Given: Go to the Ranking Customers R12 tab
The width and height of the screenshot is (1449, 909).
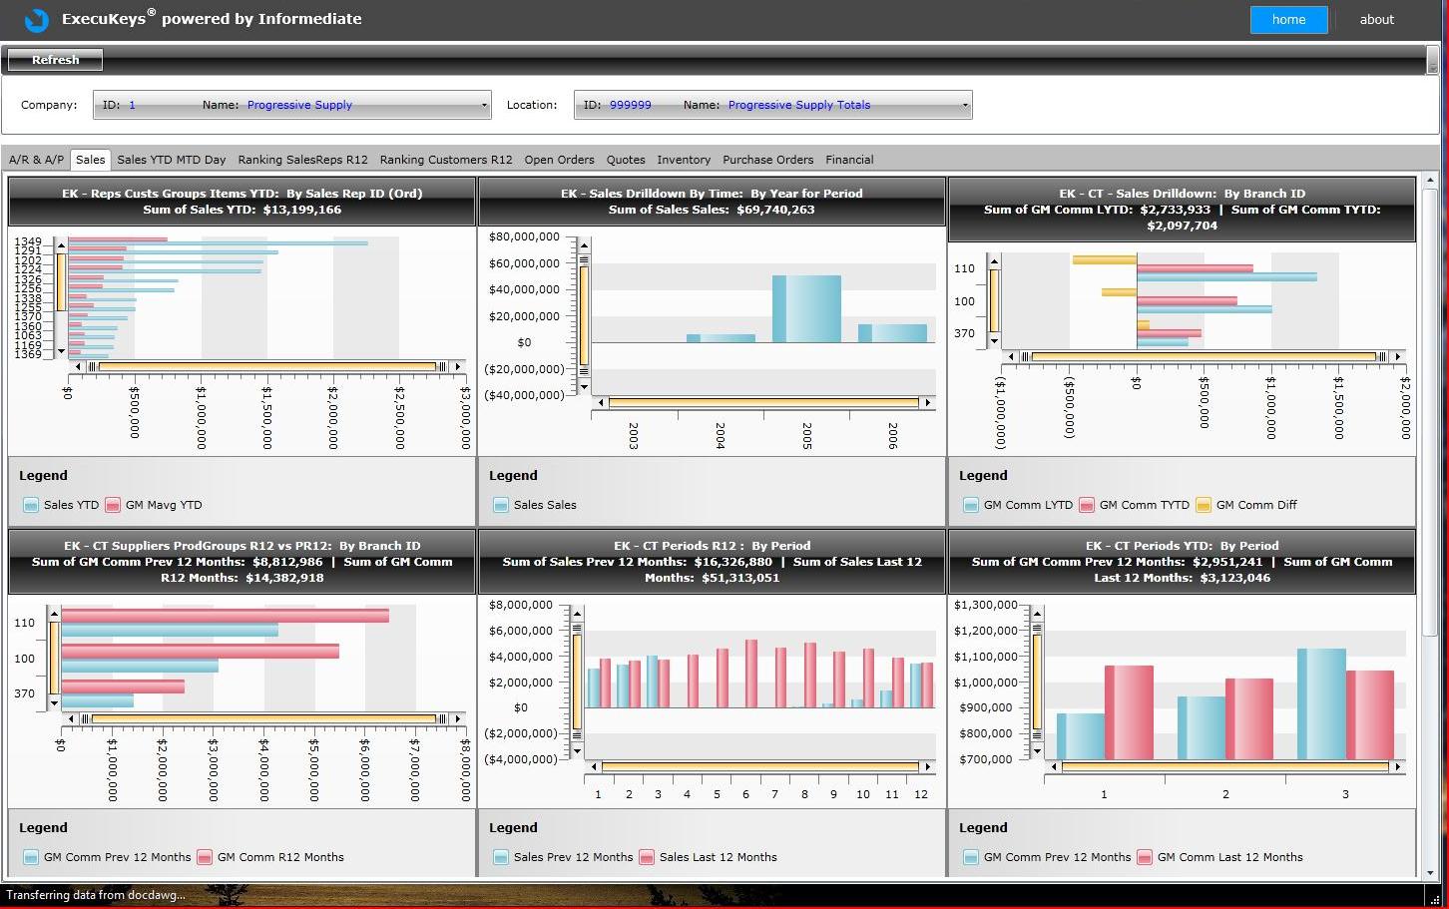Looking at the screenshot, I should (x=445, y=160).
